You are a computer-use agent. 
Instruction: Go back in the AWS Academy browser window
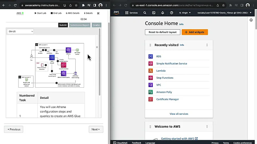click(4, 5)
